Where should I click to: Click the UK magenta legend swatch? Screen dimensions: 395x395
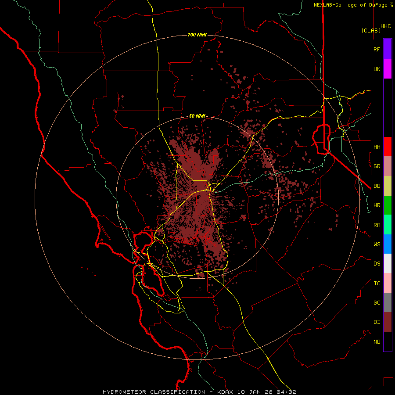(388, 69)
